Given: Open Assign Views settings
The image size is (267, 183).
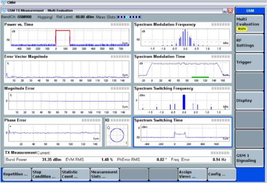Looking at the screenshot, I should pos(192,174).
